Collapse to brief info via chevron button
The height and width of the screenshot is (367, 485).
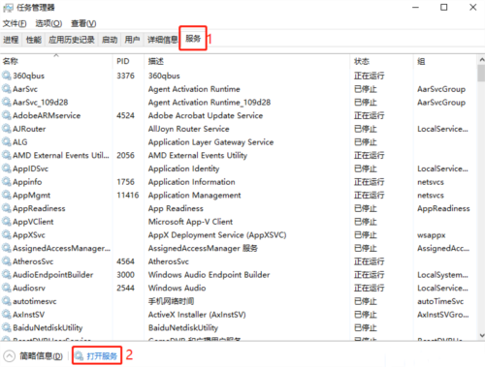(9, 356)
